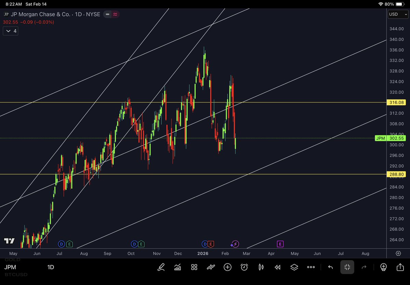Undo the last action

(x=331, y=267)
